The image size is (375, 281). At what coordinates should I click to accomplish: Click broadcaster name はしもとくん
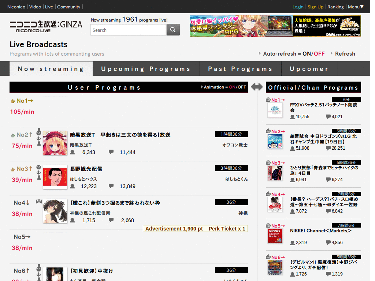237,179
